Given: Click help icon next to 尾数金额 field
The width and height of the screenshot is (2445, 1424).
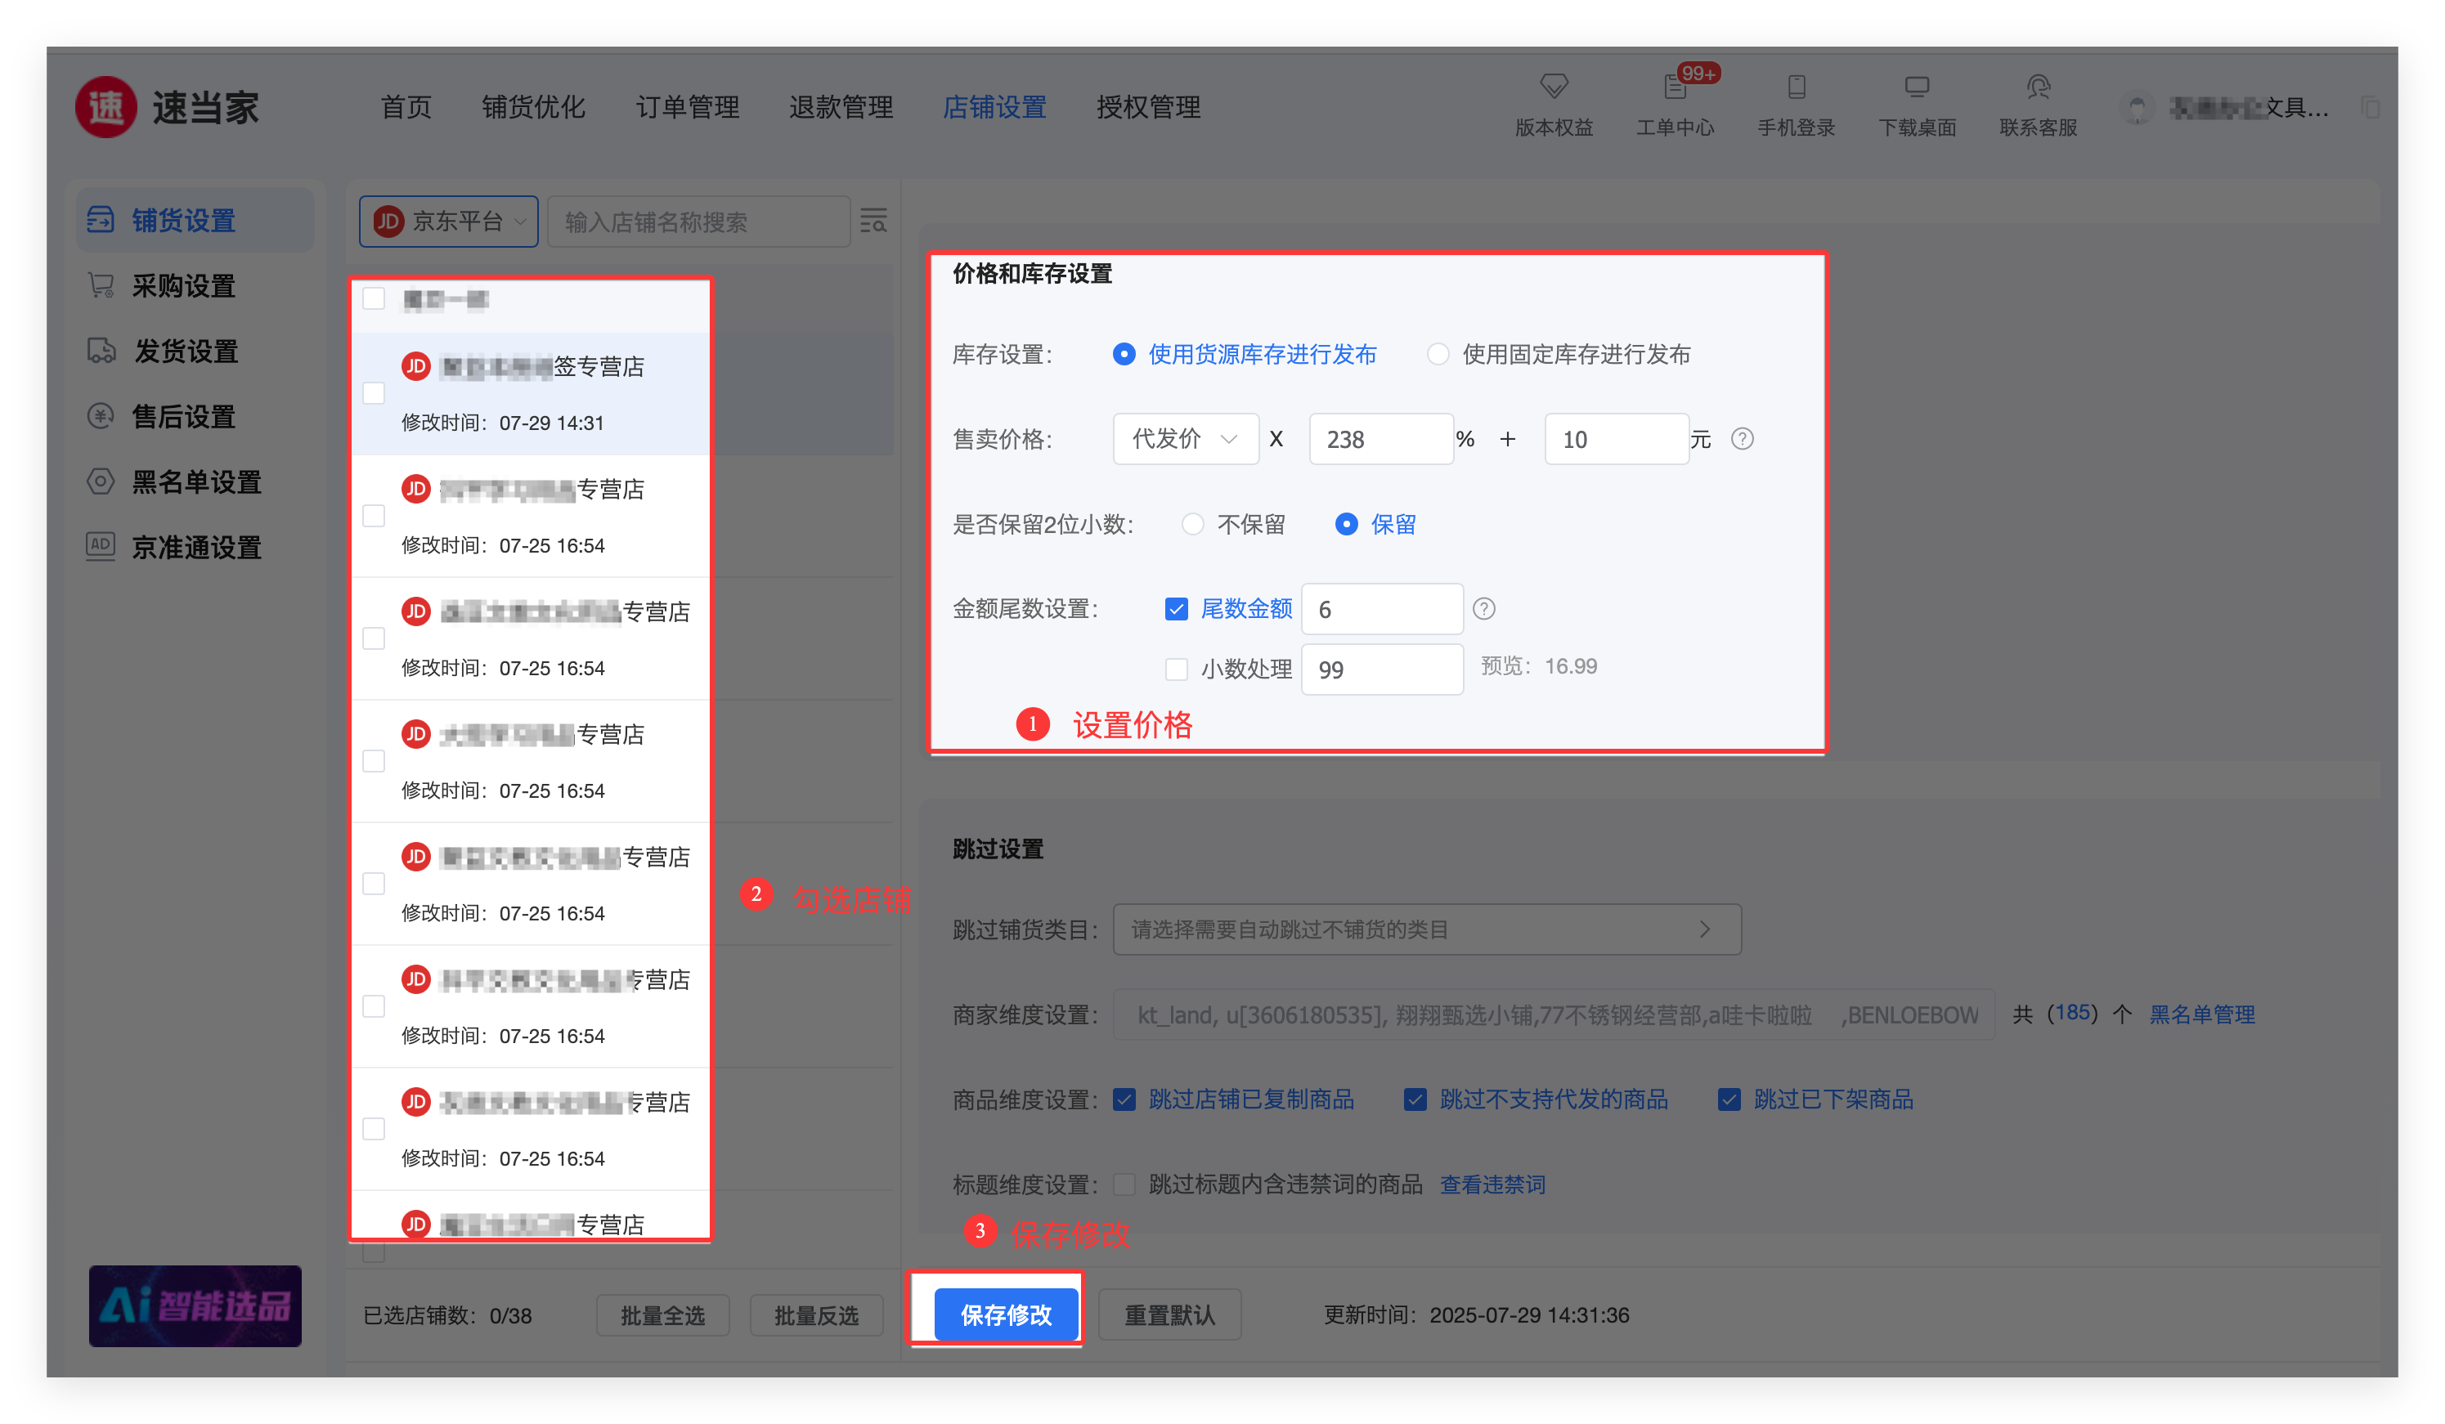Looking at the screenshot, I should pos(1483,609).
